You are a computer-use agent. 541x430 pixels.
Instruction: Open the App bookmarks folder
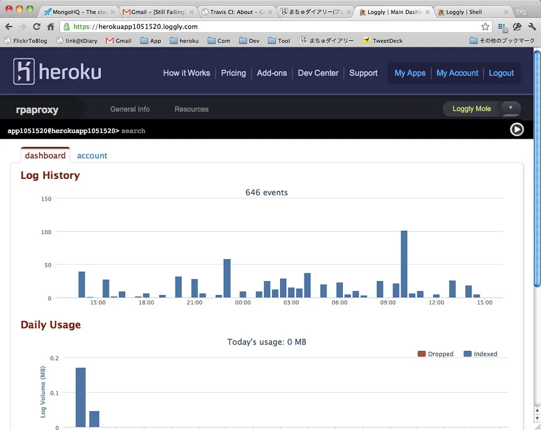coord(151,41)
